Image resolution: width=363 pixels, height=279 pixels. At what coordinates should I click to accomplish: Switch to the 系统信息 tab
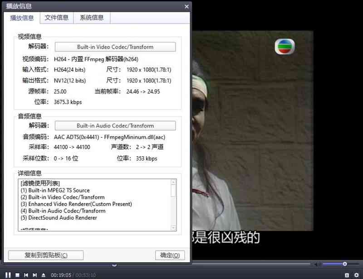[92, 18]
